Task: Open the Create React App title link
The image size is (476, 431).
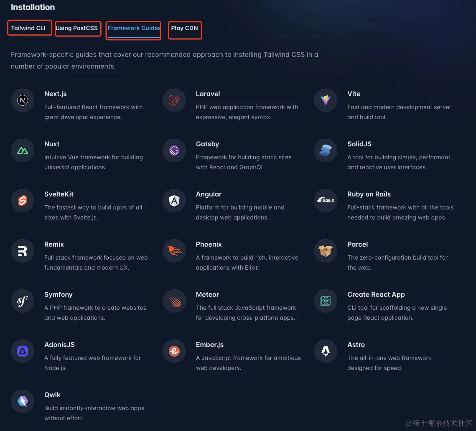Action: 376,295
